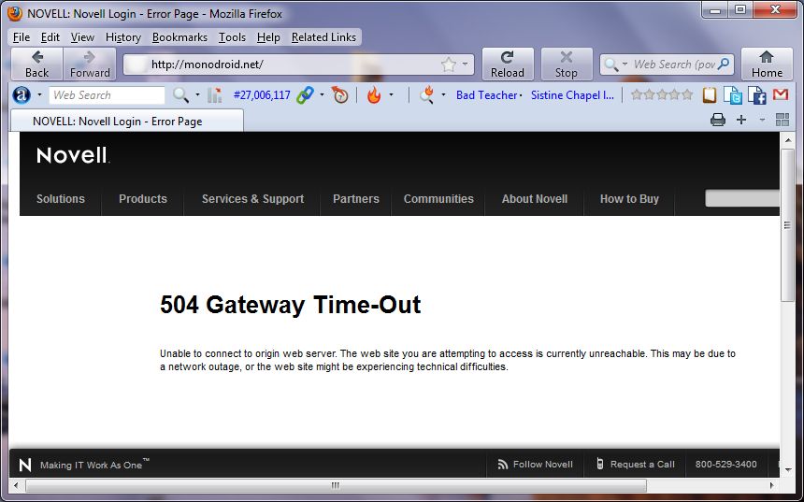The image size is (804, 502).
Task: Click the Stop loading button
Action: click(x=567, y=65)
